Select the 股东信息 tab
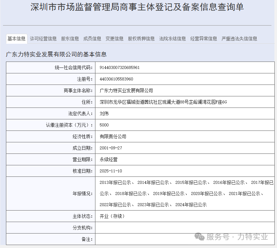The height and width of the screenshot is (248, 277). pos(70,39)
